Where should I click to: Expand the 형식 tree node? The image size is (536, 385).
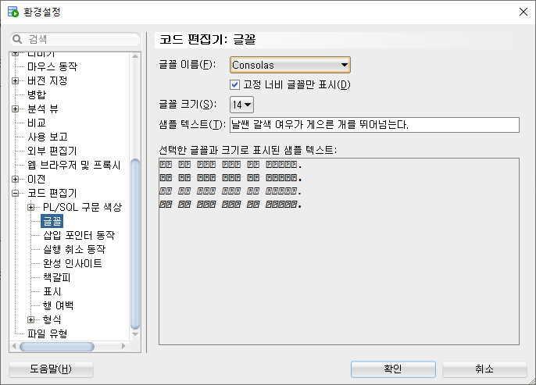click(30, 319)
